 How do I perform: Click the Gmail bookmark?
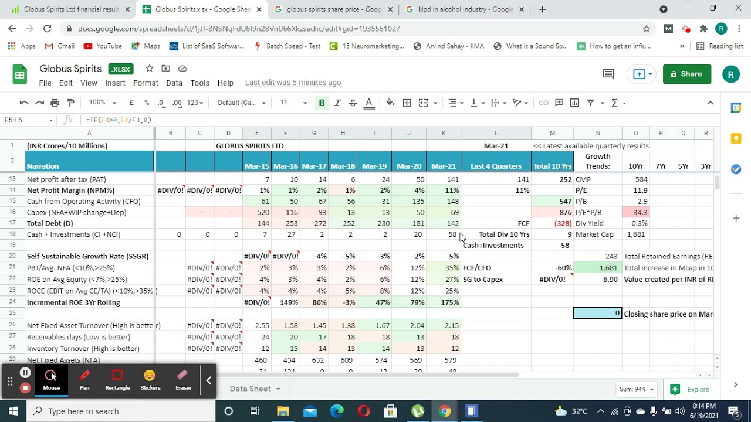click(60, 46)
